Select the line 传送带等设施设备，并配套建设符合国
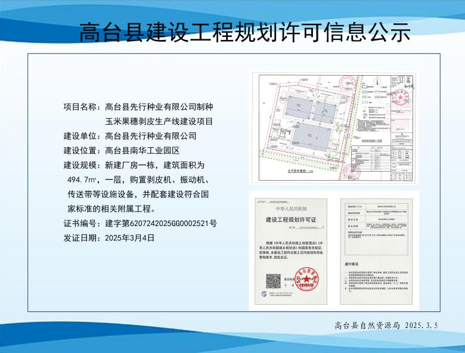465x353 pixels. tap(138, 194)
